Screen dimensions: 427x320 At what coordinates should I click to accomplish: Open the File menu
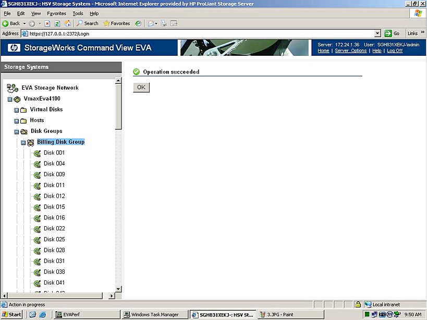click(7, 14)
